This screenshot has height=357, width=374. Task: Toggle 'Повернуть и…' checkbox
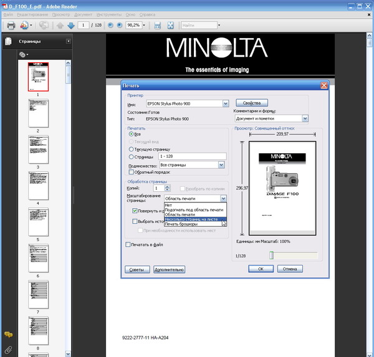(x=135, y=211)
